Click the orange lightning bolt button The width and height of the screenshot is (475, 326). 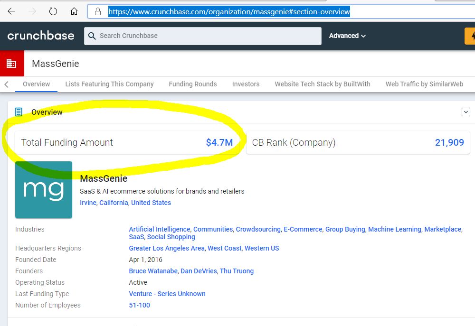tap(471, 36)
